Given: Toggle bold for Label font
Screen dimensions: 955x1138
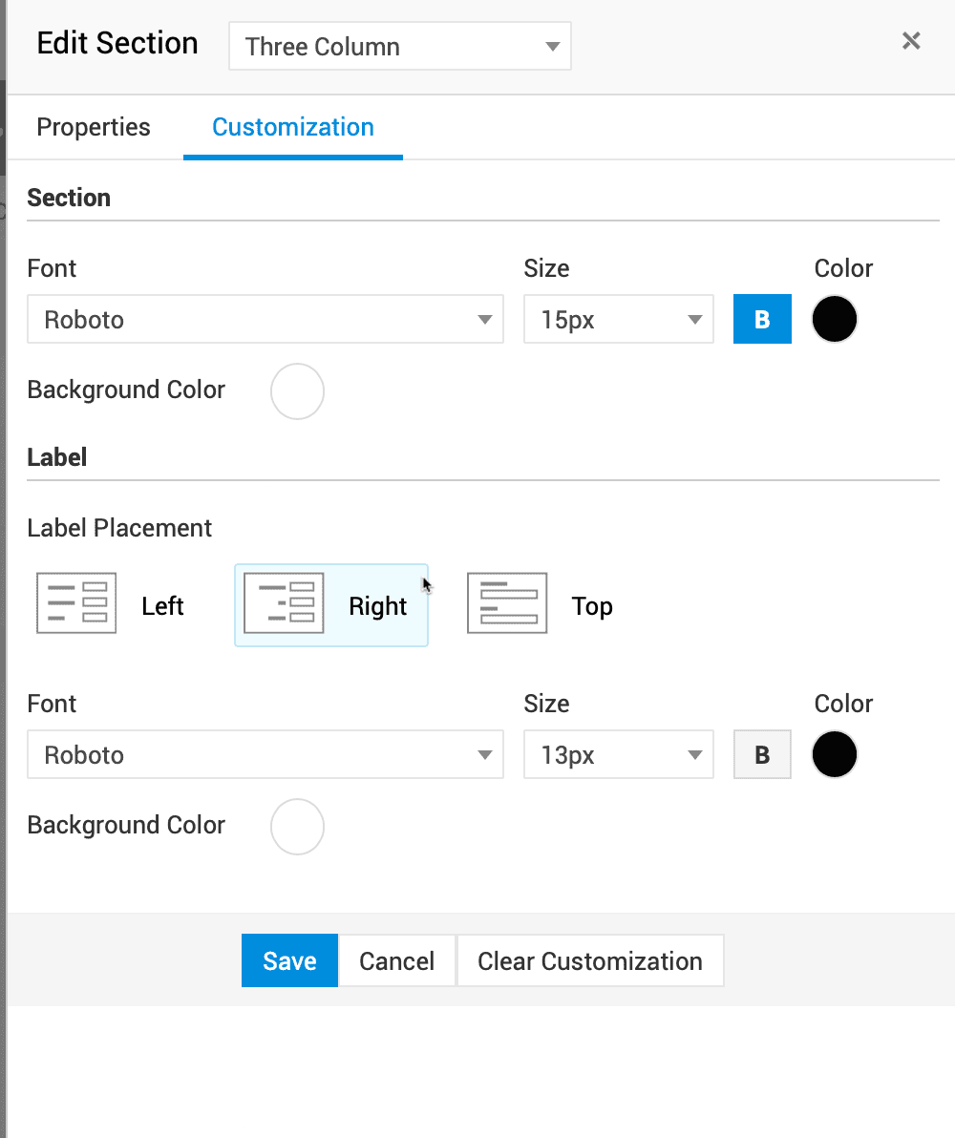Looking at the screenshot, I should (762, 755).
